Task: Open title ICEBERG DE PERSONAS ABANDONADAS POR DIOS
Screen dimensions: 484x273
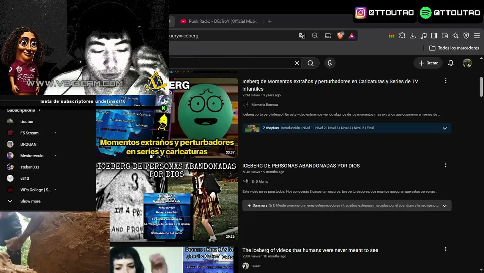Action: pyautogui.click(x=301, y=166)
